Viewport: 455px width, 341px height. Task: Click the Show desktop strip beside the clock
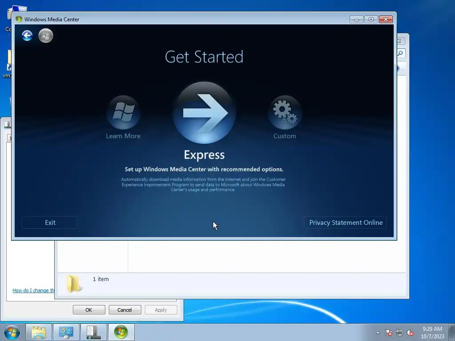click(x=452, y=332)
